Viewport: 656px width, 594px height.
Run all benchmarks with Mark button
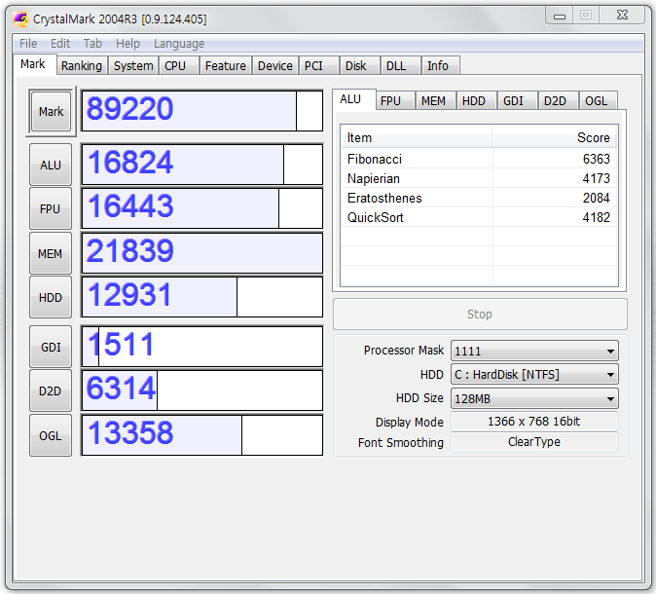51,112
